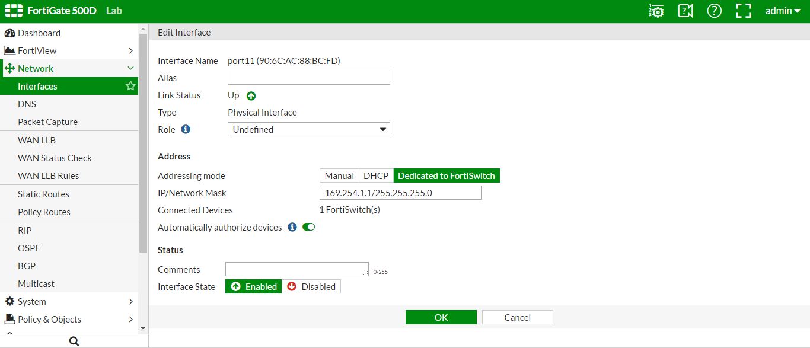Click the Network arrows icon
Image resolution: width=810 pixels, height=348 pixels.
[9, 68]
